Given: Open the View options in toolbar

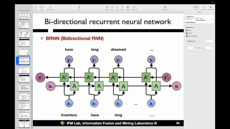Looking at the screenshot, I should (36, 8).
